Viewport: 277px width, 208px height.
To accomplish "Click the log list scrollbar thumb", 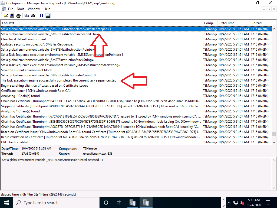I will point(274,134).
